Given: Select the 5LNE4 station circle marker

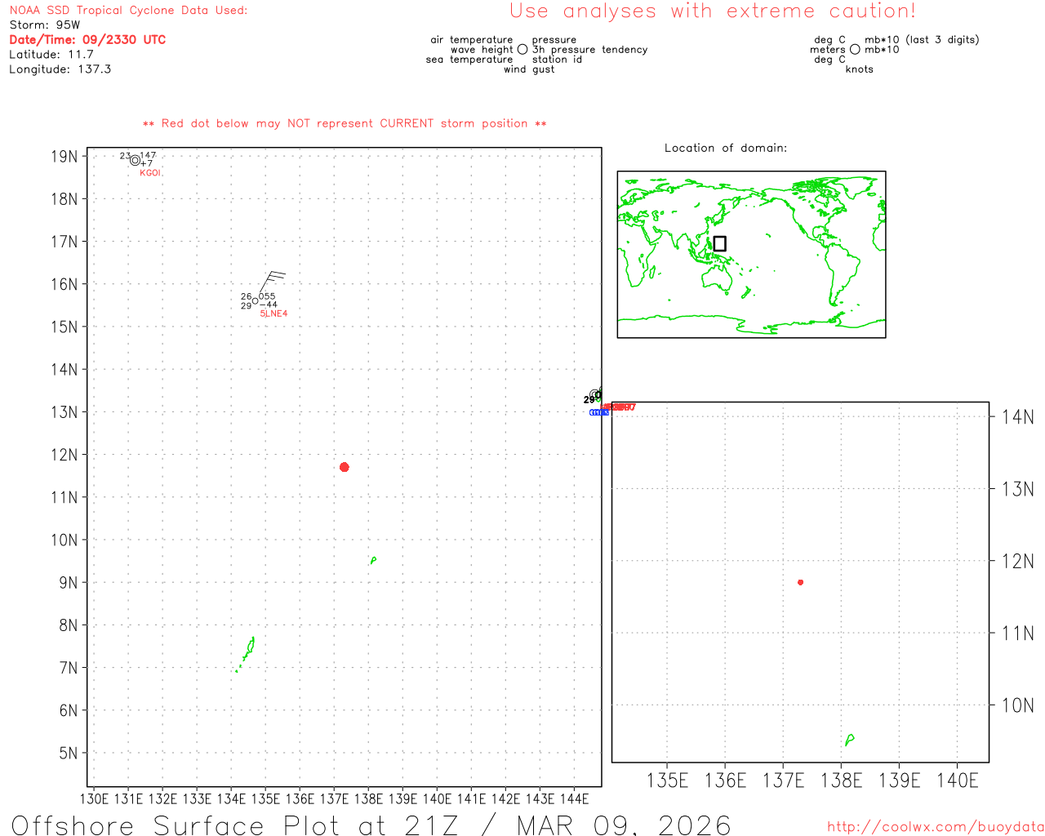Looking at the screenshot, I should pos(255,301).
